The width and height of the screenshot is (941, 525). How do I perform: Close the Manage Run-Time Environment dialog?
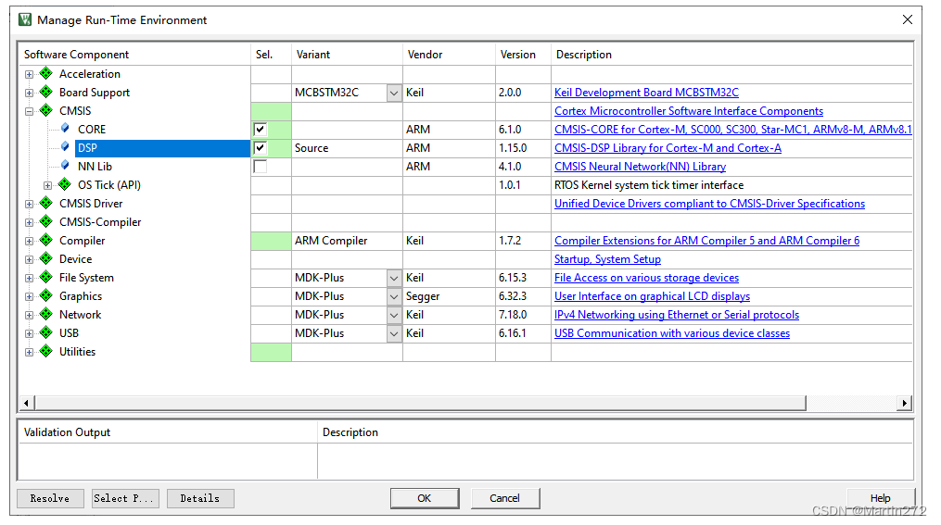click(x=908, y=19)
